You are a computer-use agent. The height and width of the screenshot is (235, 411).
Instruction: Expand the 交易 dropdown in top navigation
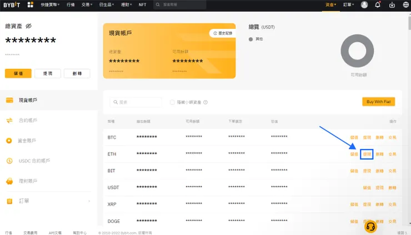click(x=87, y=4)
